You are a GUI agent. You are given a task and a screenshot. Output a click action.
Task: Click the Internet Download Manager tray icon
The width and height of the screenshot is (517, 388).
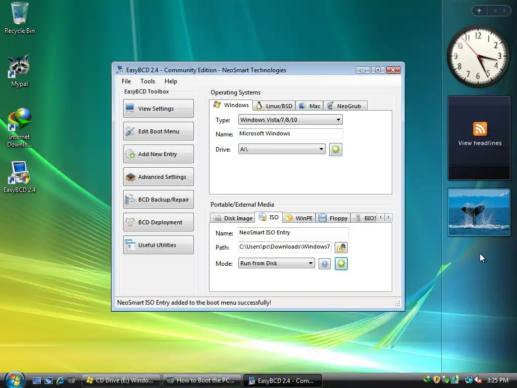coord(427,380)
